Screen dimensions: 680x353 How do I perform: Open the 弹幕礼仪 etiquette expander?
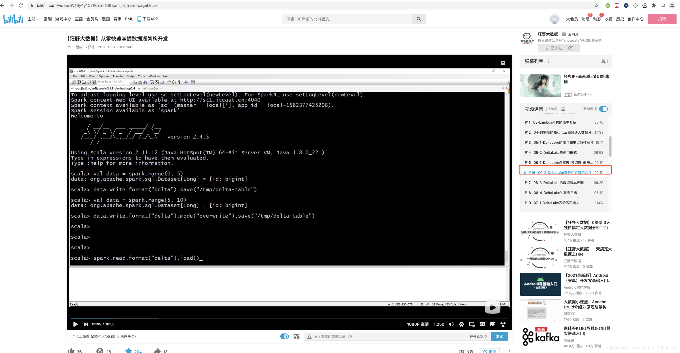(478, 336)
